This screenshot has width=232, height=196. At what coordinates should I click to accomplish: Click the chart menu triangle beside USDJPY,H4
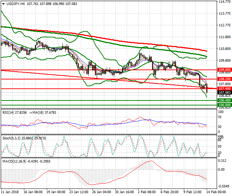[x=4, y=4]
